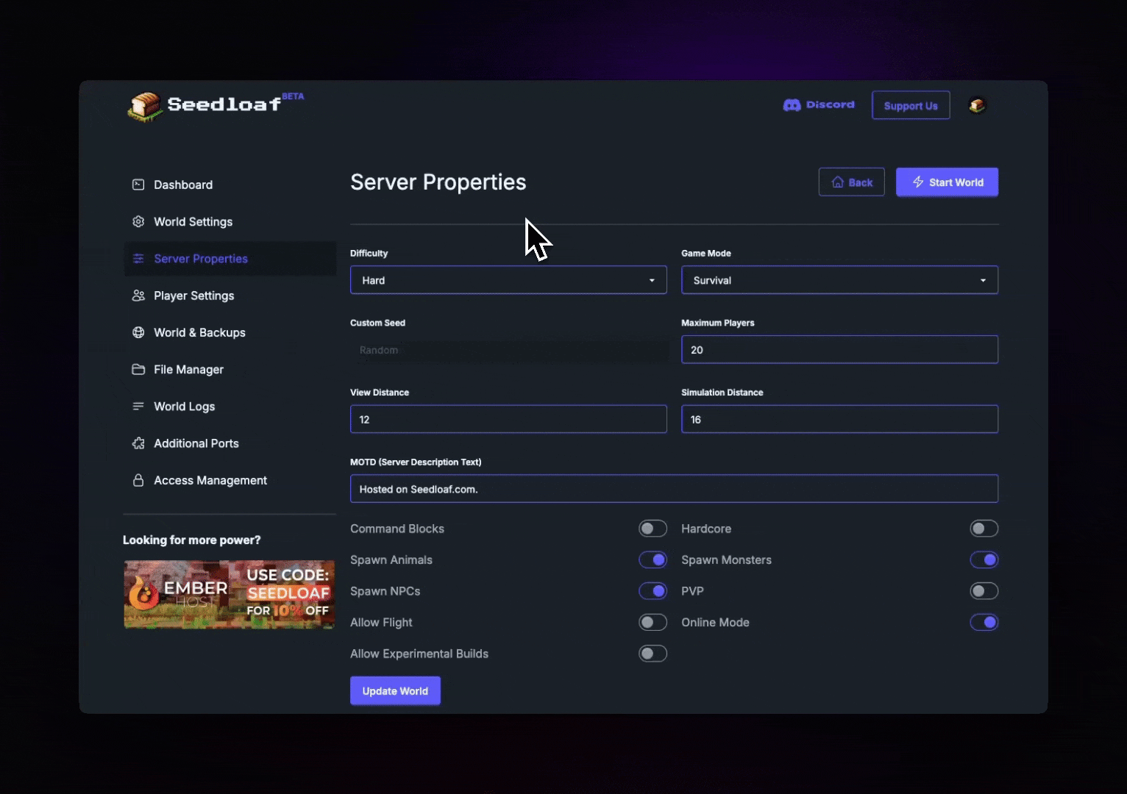Click the BETA badge next to logo
1127x794 pixels.
[293, 96]
